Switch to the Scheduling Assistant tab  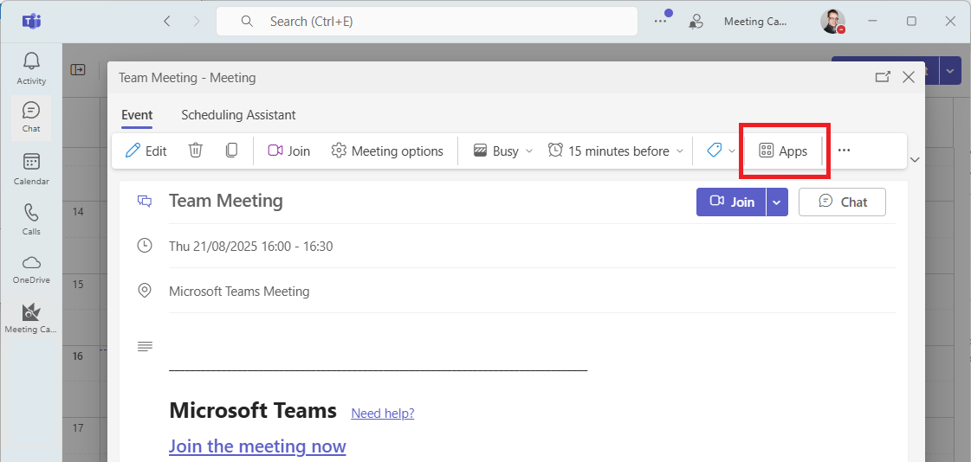pyautogui.click(x=238, y=115)
